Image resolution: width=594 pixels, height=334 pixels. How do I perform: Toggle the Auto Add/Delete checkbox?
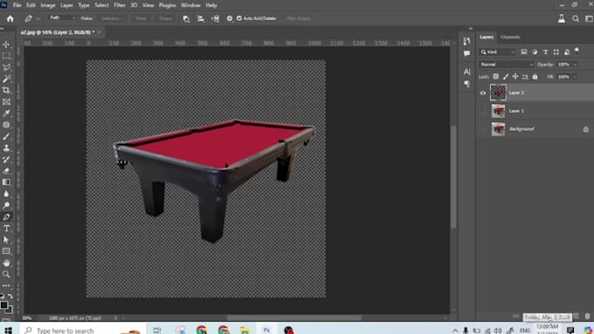(x=239, y=18)
